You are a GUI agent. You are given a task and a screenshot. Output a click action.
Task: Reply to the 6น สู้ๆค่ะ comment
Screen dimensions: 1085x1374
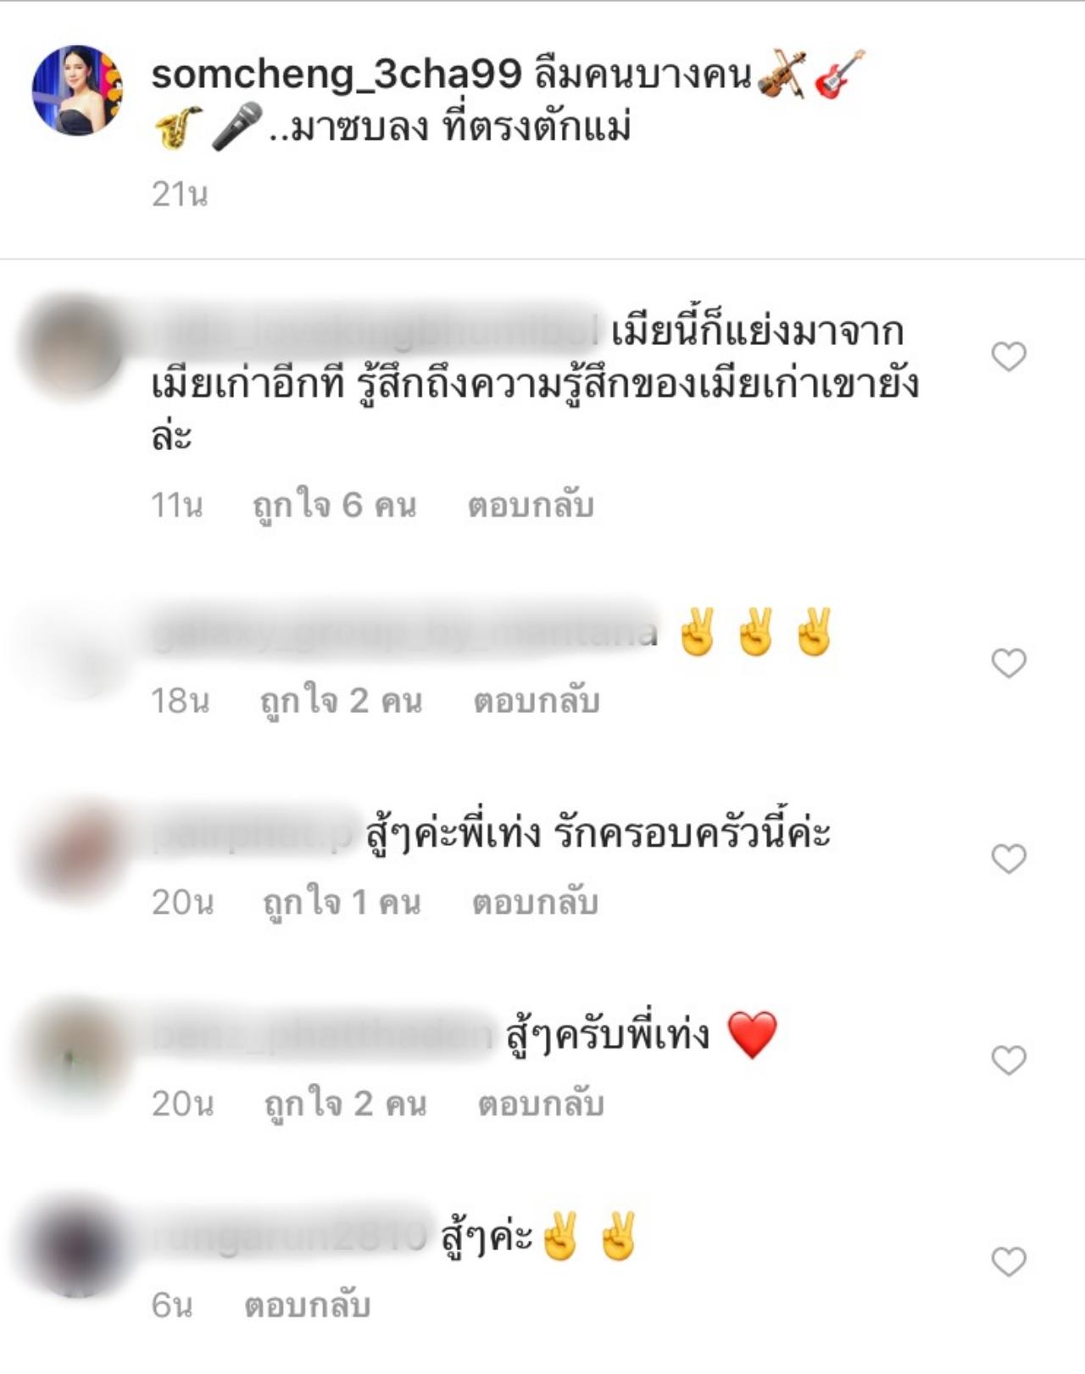point(308,1305)
